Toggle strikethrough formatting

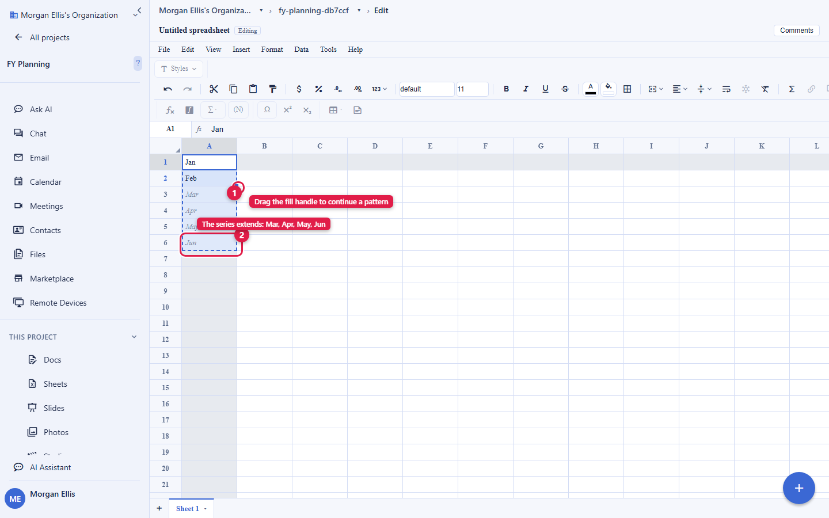(565, 89)
